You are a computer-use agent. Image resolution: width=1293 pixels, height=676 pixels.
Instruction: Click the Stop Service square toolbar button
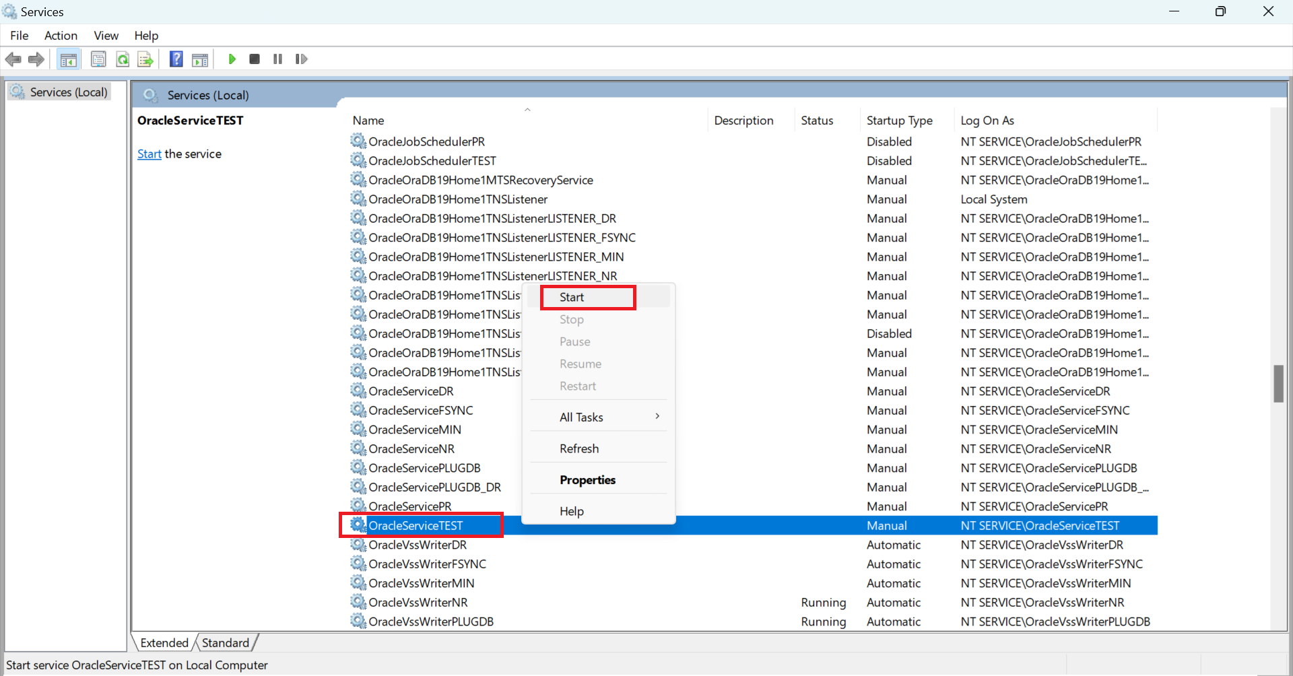(255, 59)
